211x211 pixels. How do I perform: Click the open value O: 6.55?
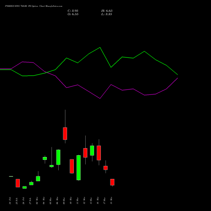coord(73,14)
